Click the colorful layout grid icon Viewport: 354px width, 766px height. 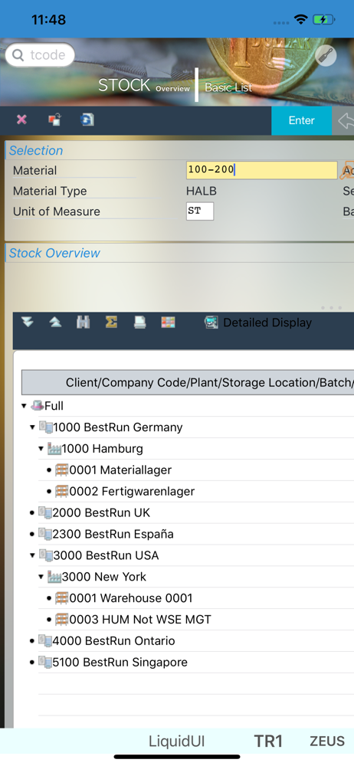point(169,322)
